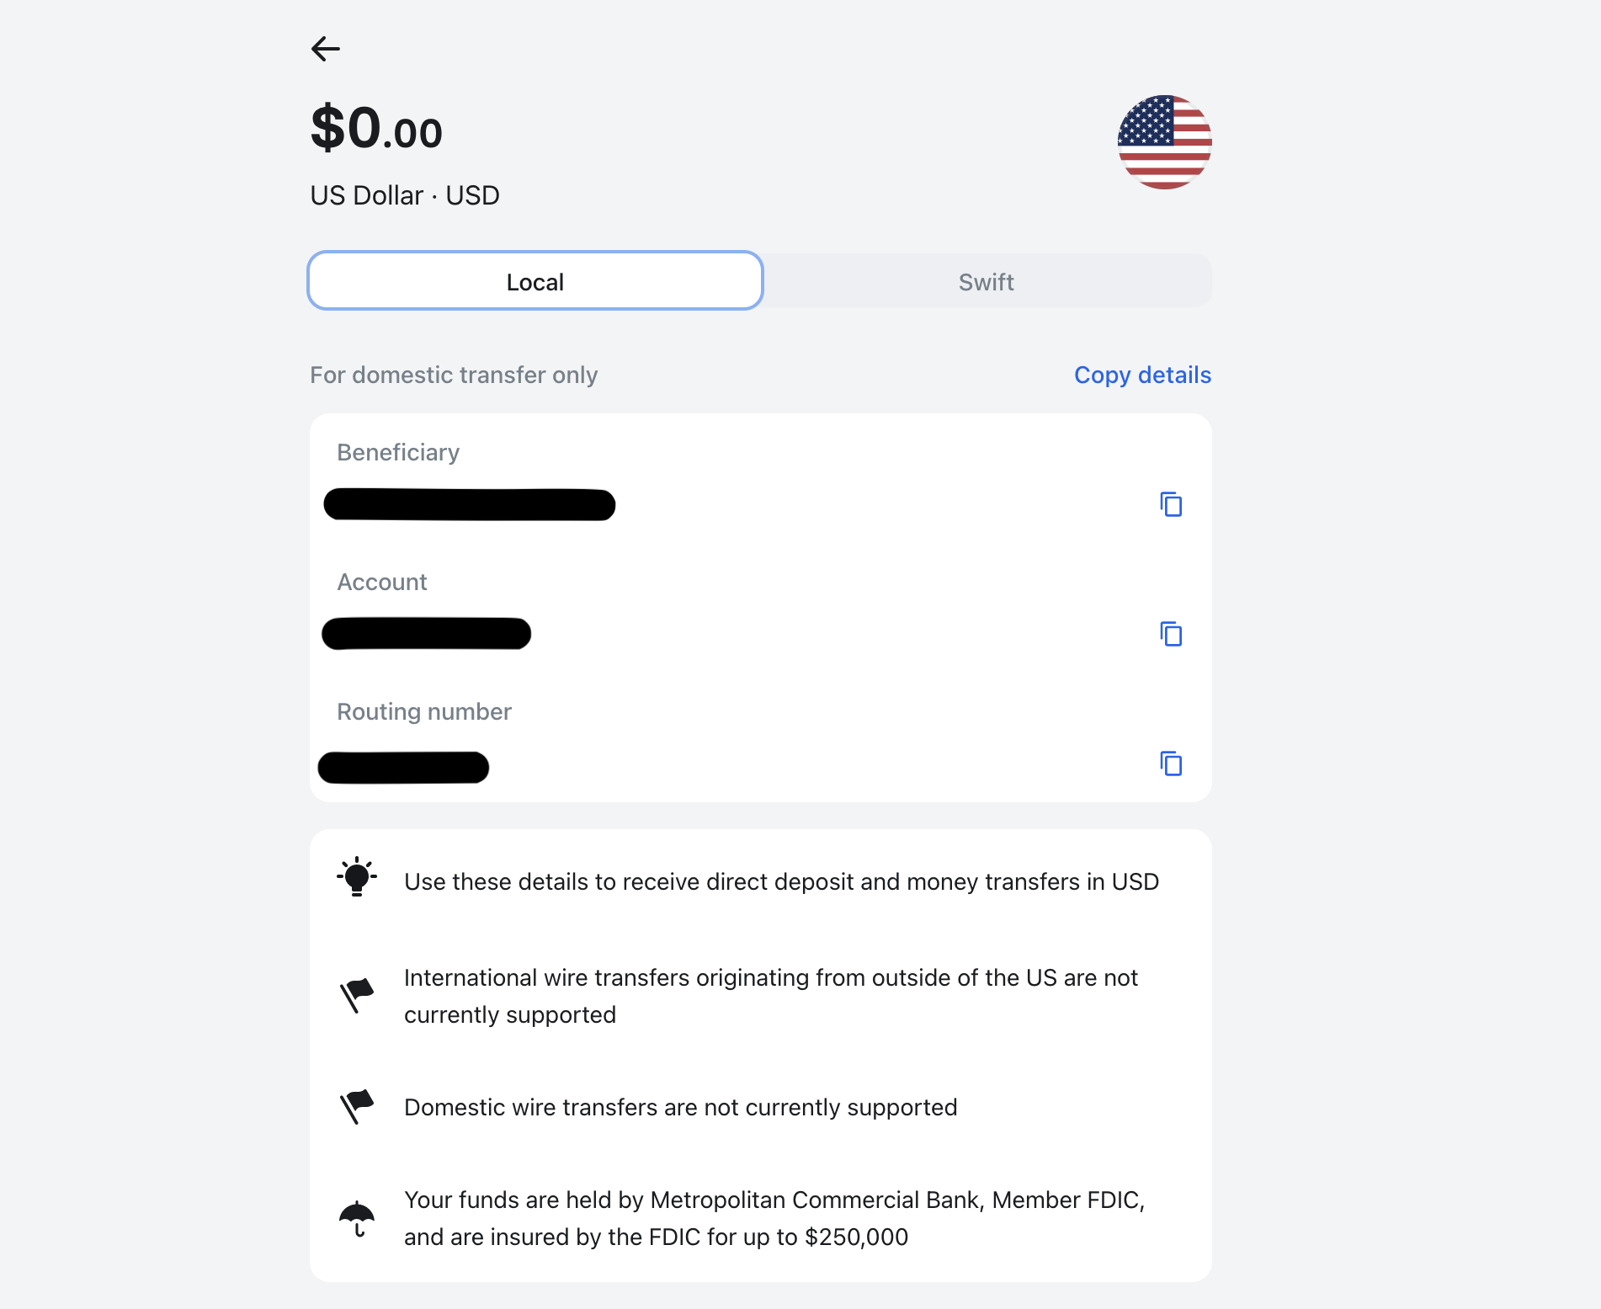1601x1309 pixels.
Task: Click the redacted Beneficiary value
Action: coord(470,504)
